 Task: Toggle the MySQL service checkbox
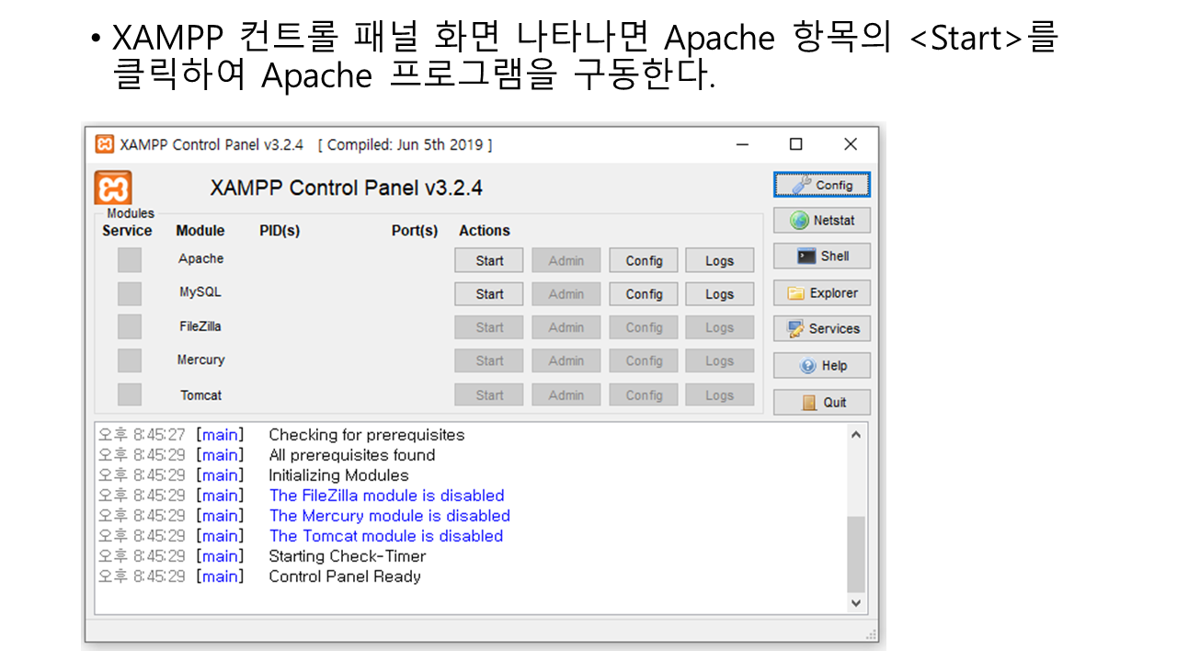click(x=130, y=293)
